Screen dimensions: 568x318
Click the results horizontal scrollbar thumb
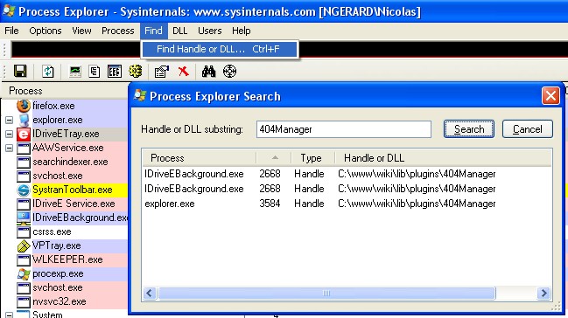[326, 293]
